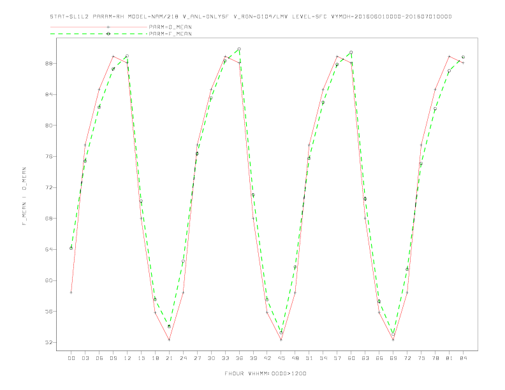
Task: Click the y-axis tick label 88
Action: [48, 63]
